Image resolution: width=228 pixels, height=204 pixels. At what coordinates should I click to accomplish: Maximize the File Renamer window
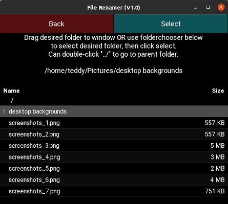pos(208,7)
